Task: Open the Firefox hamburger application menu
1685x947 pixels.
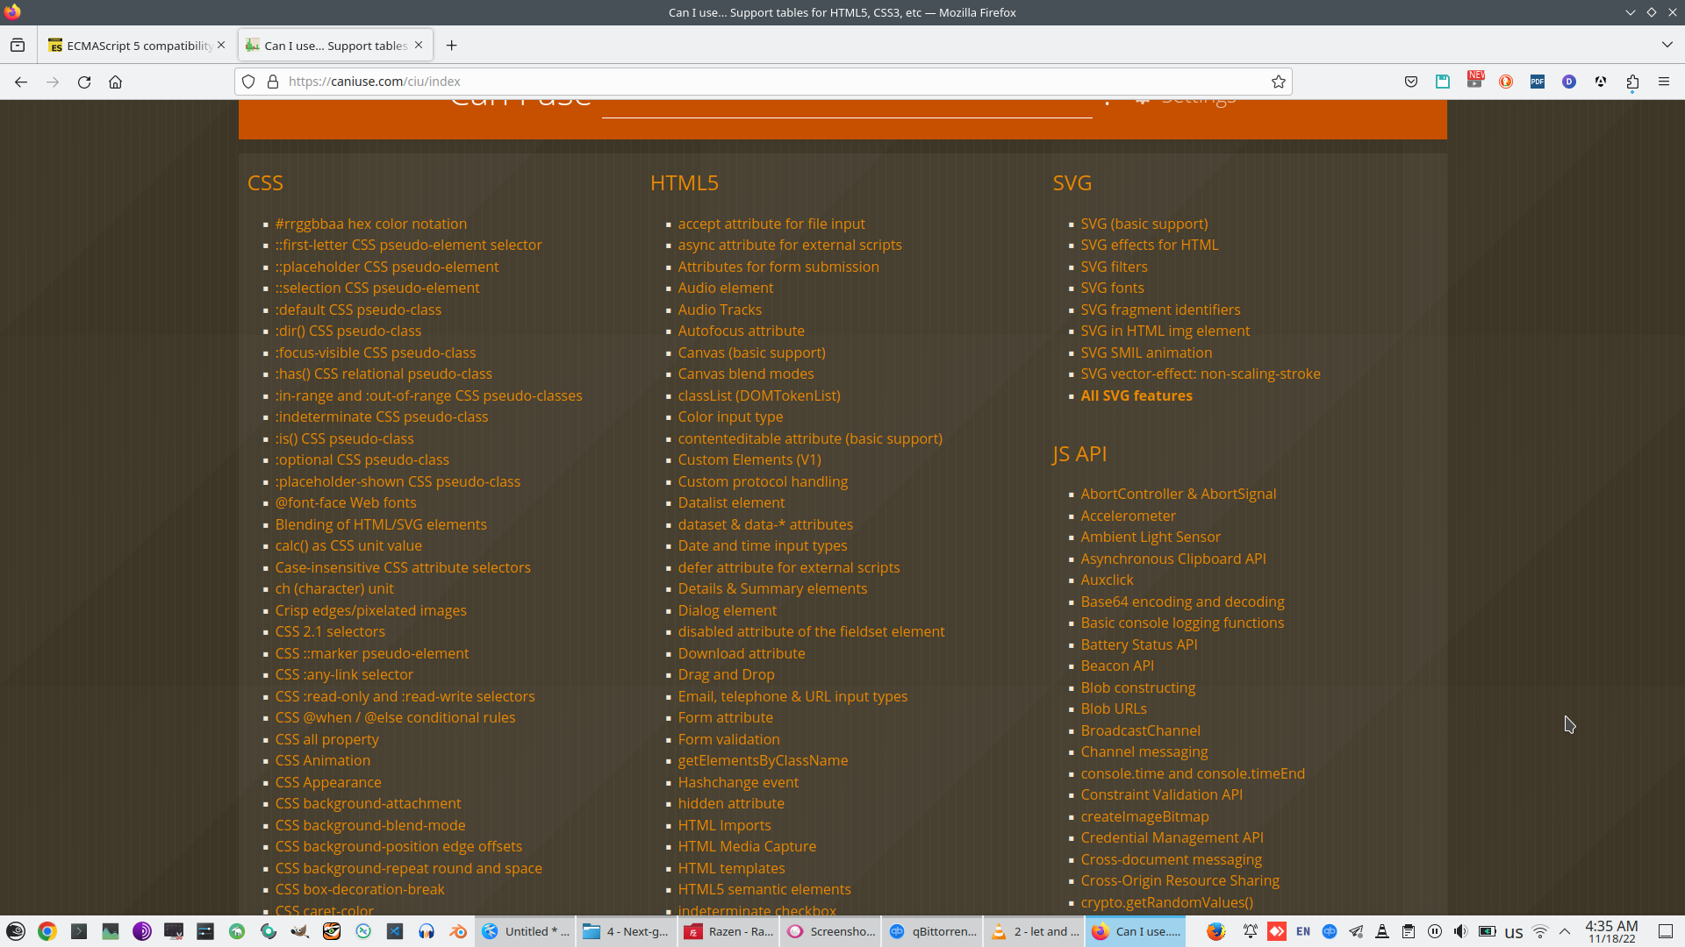Action: click(1663, 82)
